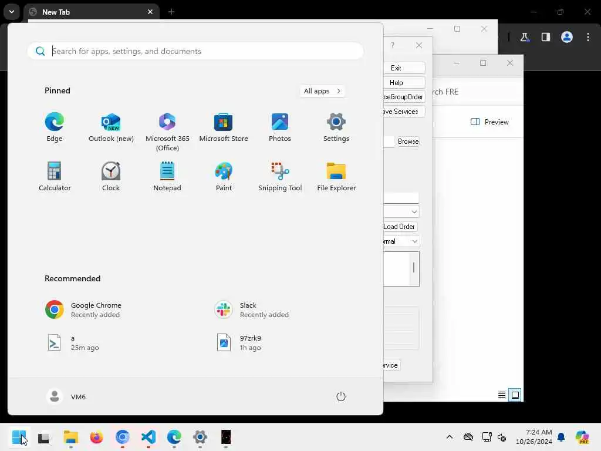The image size is (601, 451).
Task: Click the Help button in dialog
Action: pyautogui.click(x=404, y=82)
